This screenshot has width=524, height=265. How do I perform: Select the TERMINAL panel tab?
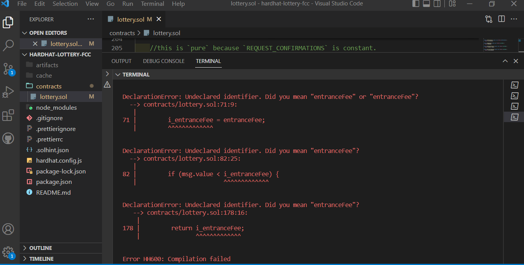(208, 61)
